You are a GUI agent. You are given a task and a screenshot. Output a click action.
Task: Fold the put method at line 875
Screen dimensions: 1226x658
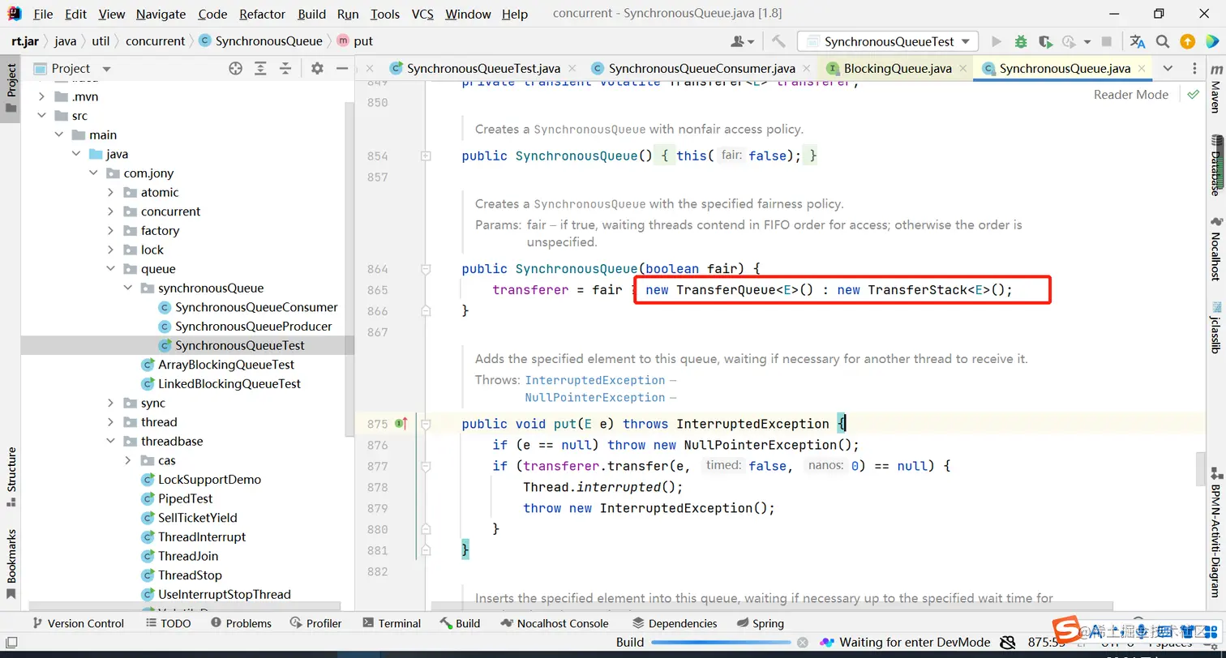426,424
